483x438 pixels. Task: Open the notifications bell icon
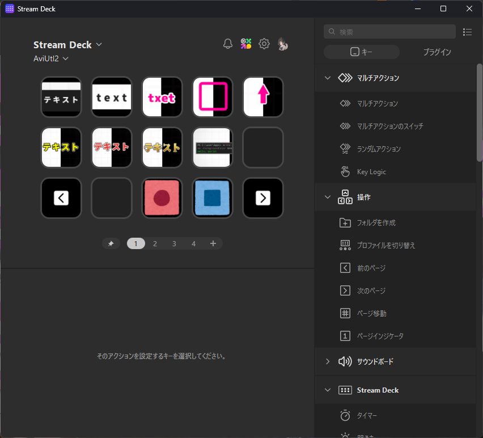(x=228, y=44)
